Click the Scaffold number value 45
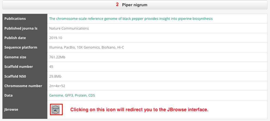270x121 pixels. tap(51, 66)
